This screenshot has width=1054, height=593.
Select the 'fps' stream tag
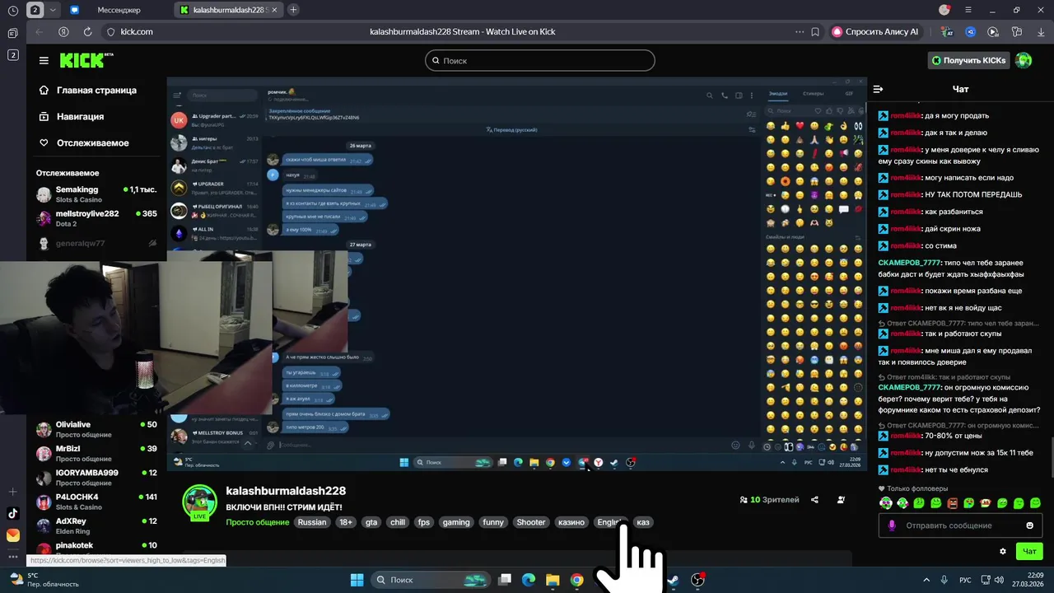(x=424, y=522)
